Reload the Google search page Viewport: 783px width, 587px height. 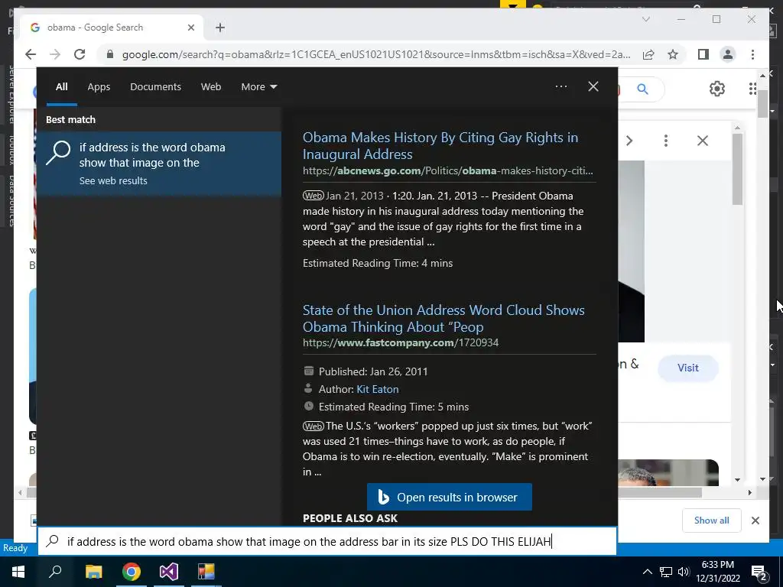coord(80,54)
